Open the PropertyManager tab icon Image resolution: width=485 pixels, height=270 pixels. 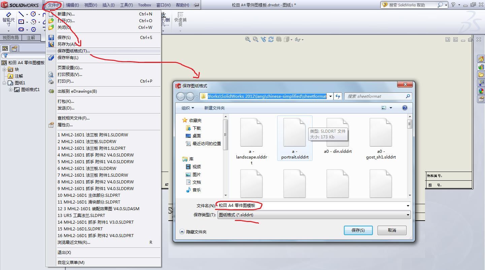point(15,48)
